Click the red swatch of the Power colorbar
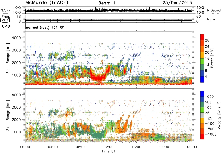 [202, 37]
